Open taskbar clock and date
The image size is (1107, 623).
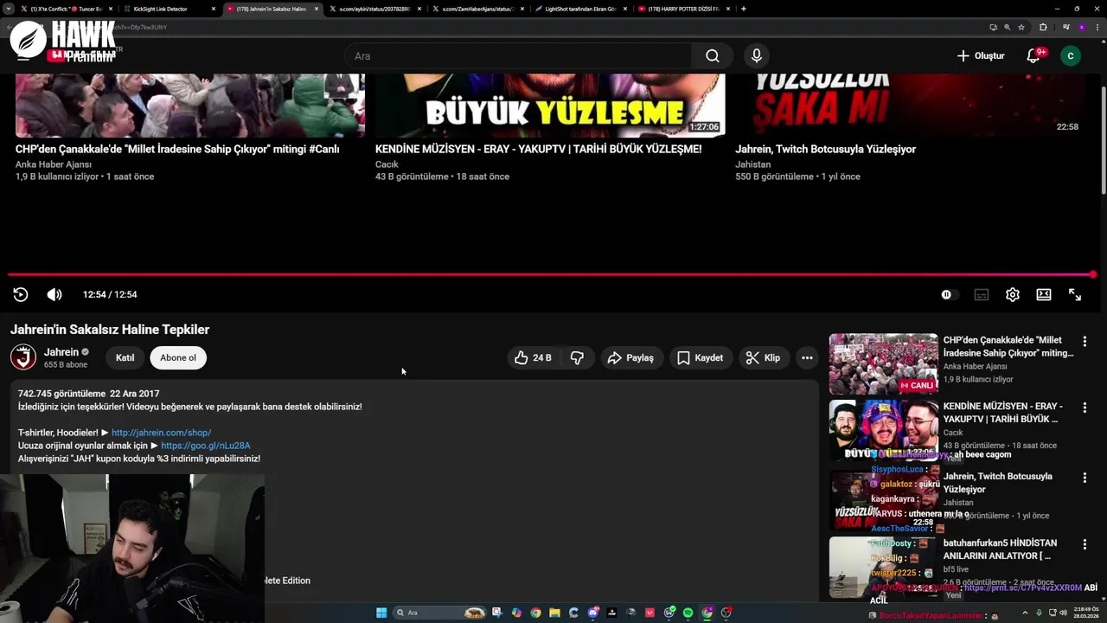(1085, 613)
